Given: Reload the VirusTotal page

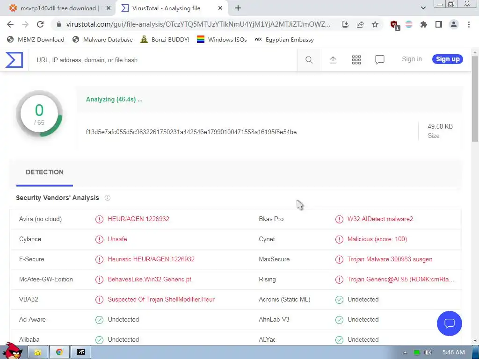Looking at the screenshot, I should [x=40, y=24].
